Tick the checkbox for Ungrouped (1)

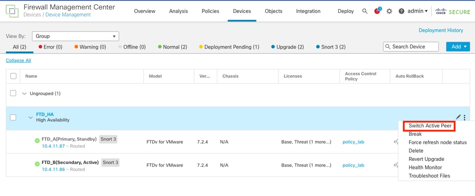click(13, 93)
